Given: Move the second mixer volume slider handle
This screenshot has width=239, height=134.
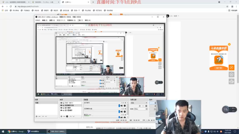Looking at the screenshot, I should tap(119, 112).
